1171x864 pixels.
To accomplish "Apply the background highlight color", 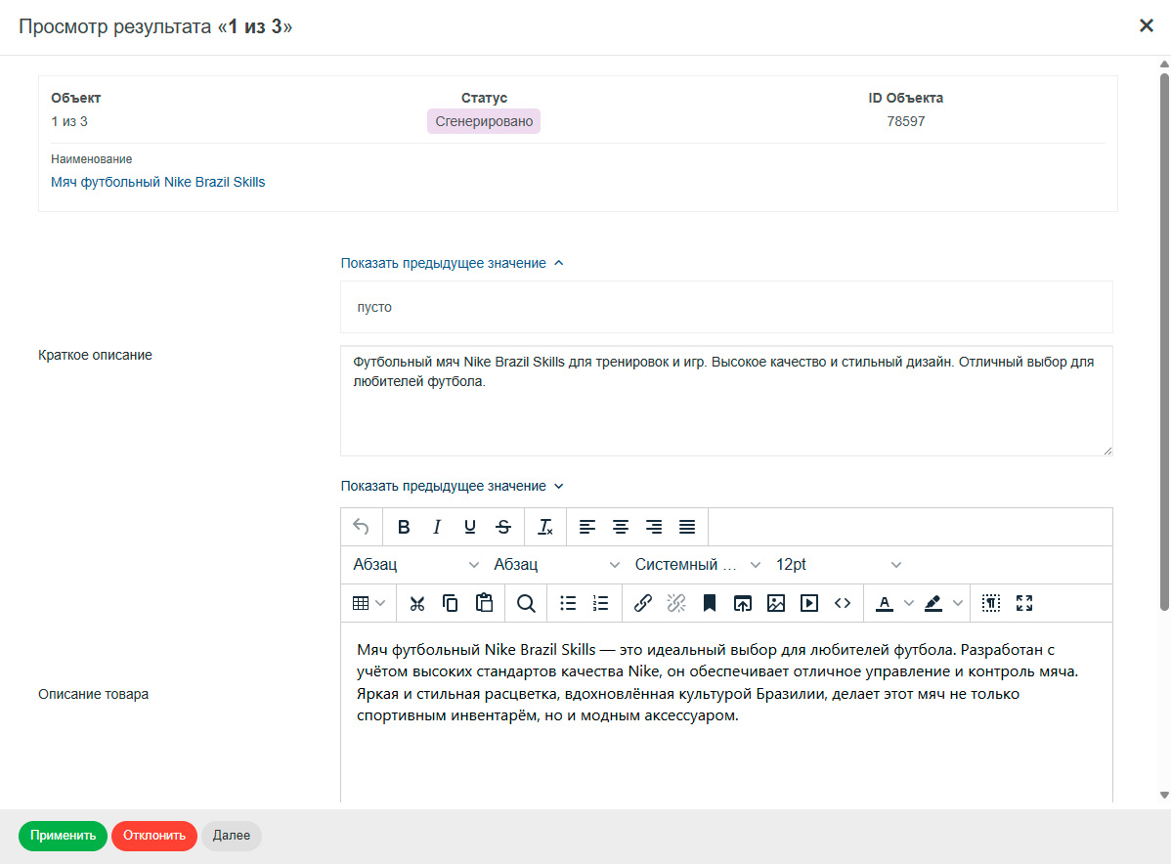I will [x=933, y=603].
